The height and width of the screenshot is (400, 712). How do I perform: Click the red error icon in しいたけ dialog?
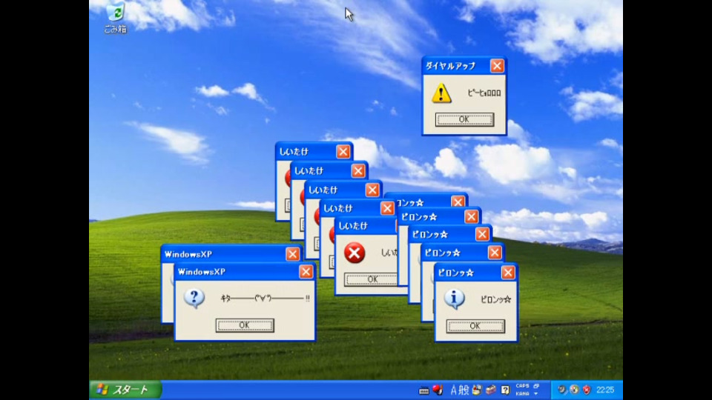pos(355,253)
